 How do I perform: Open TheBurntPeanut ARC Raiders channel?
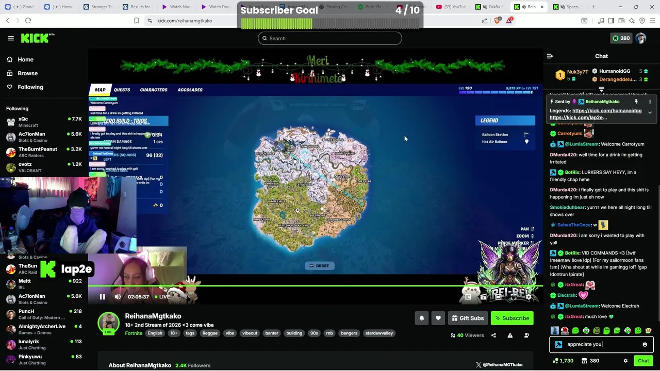point(44,152)
